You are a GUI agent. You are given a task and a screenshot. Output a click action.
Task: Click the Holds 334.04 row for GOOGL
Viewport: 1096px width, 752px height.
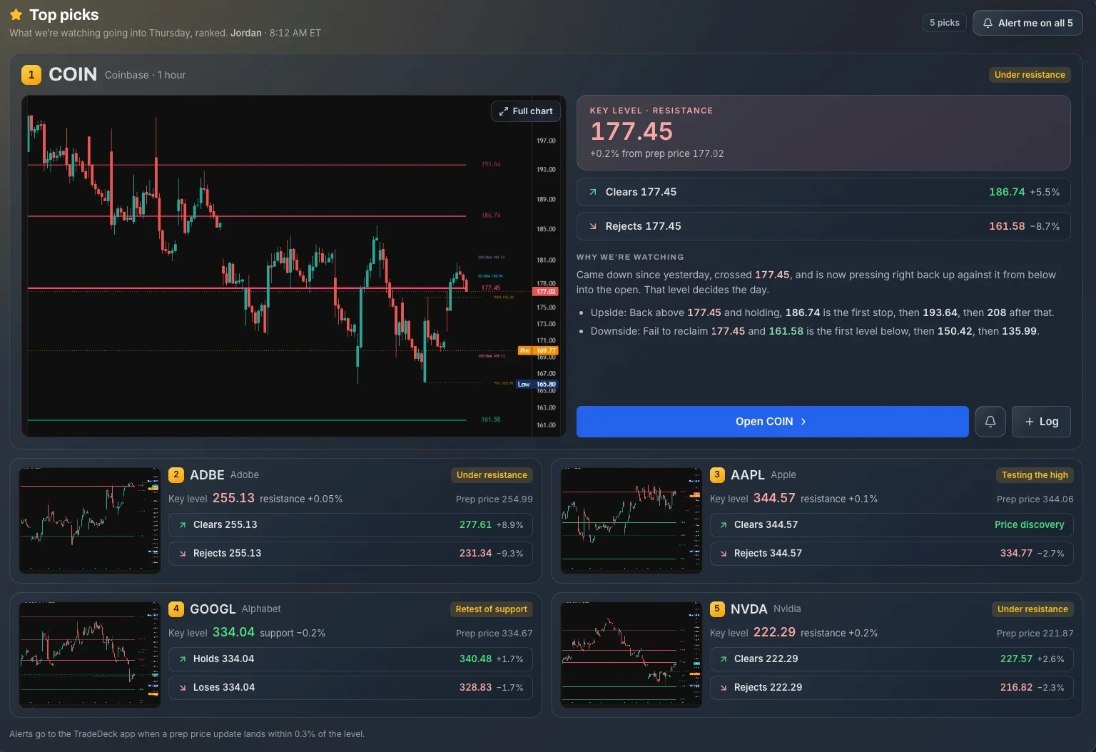350,659
